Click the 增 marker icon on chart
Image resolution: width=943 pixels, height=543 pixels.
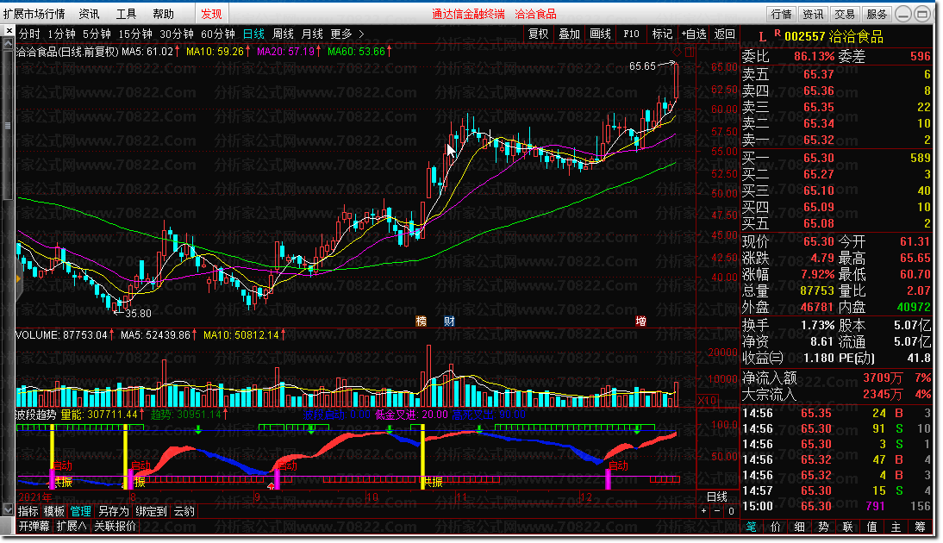(640, 321)
